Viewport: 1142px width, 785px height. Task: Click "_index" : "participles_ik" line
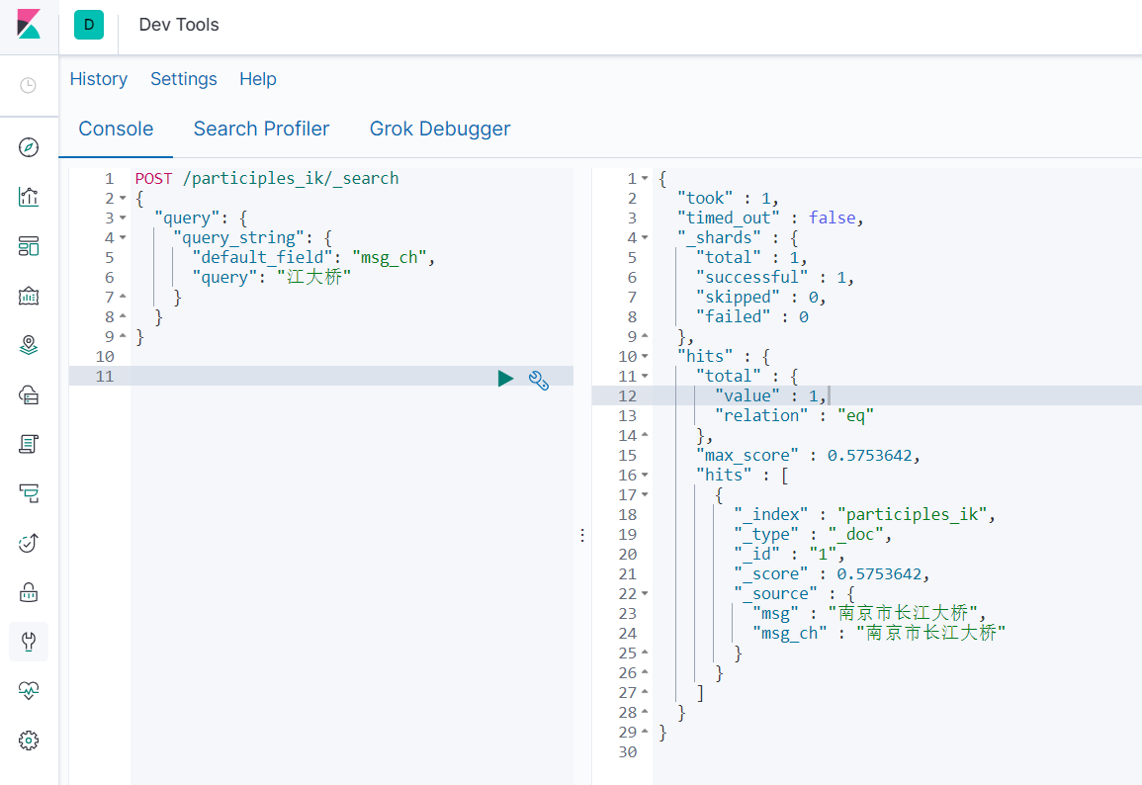tap(864, 514)
